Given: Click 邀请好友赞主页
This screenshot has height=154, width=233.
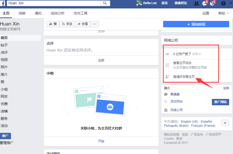Looking at the screenshot, I should [x=184, y=77].
